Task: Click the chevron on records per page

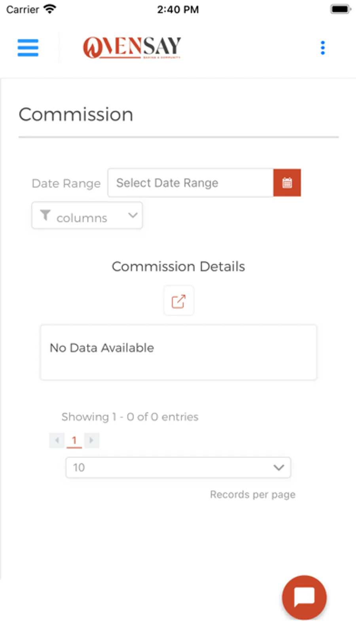Action: click(278, 467)
